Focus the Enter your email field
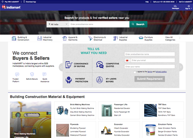This screenshot has width=193, height=138. click(x=153, y=60)
